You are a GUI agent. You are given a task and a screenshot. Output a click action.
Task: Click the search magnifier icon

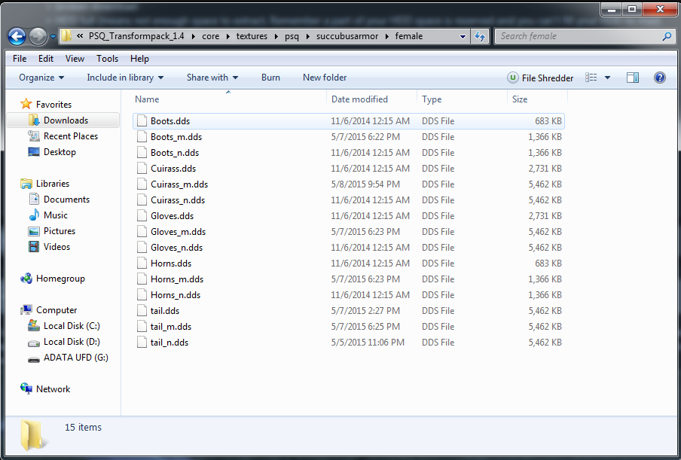[667, 36]
